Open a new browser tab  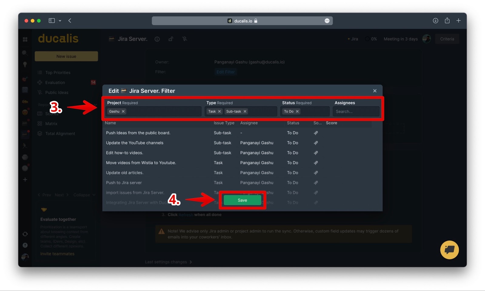pos(459,21)
